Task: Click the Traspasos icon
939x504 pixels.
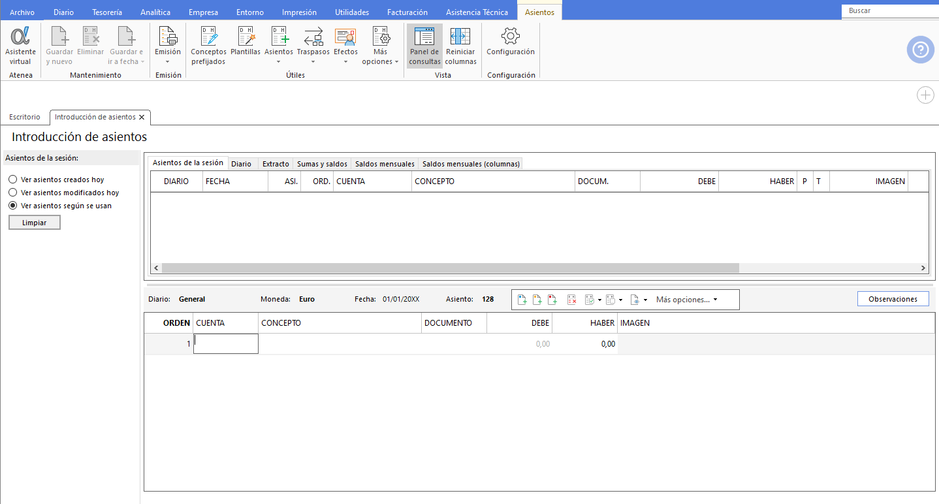Action: point(313,37)
